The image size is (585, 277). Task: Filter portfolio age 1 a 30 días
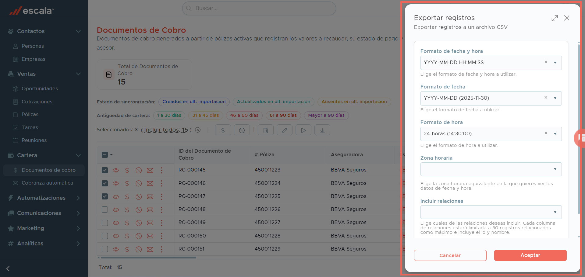tap(169, 115)
